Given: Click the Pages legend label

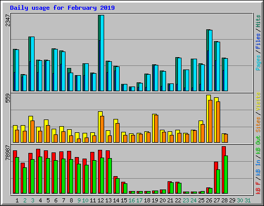Looking at the screenshot, I should 258,63.
